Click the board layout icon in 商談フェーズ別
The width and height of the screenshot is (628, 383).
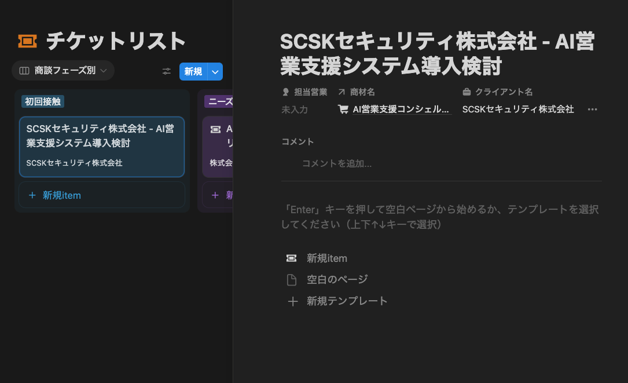point(24,71)
